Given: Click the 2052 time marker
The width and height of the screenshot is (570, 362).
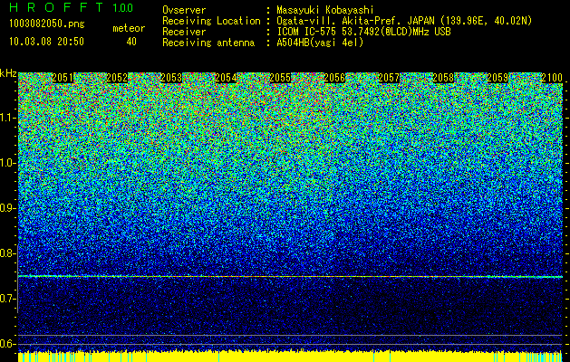Looking at the screenshot, I should (x=117, y=78).
